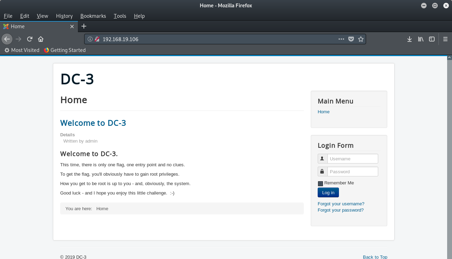Viewport: 452px width, 259px height.
Task: Open the Bookmarks menu
Action: (93, 16)
